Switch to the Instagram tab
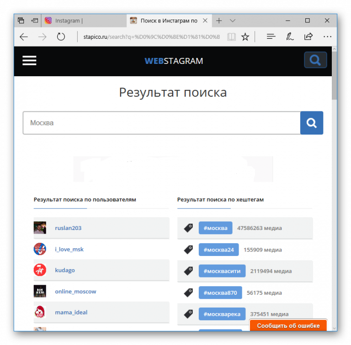Image resolution: width=351 pixels, height=345 pixels. coord(84,21)
